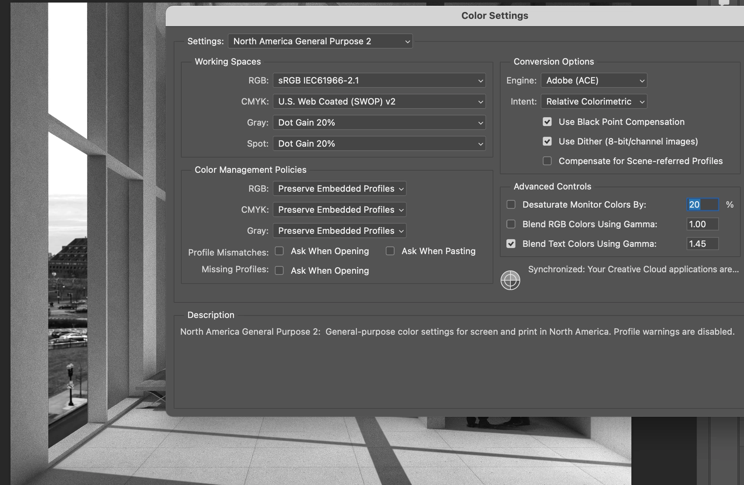Check Ask When Pasting for profile mismatches

coord(390,251)
